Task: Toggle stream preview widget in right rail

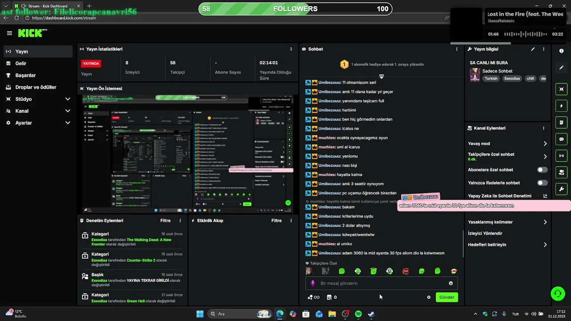Action: (562, 89)
